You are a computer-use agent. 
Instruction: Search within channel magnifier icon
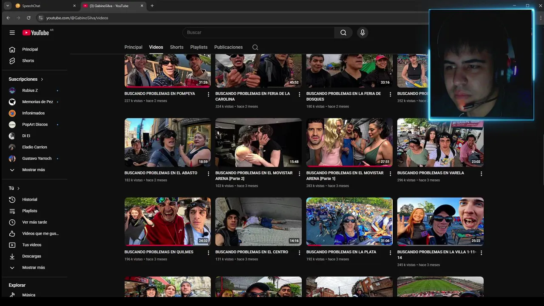255,47
